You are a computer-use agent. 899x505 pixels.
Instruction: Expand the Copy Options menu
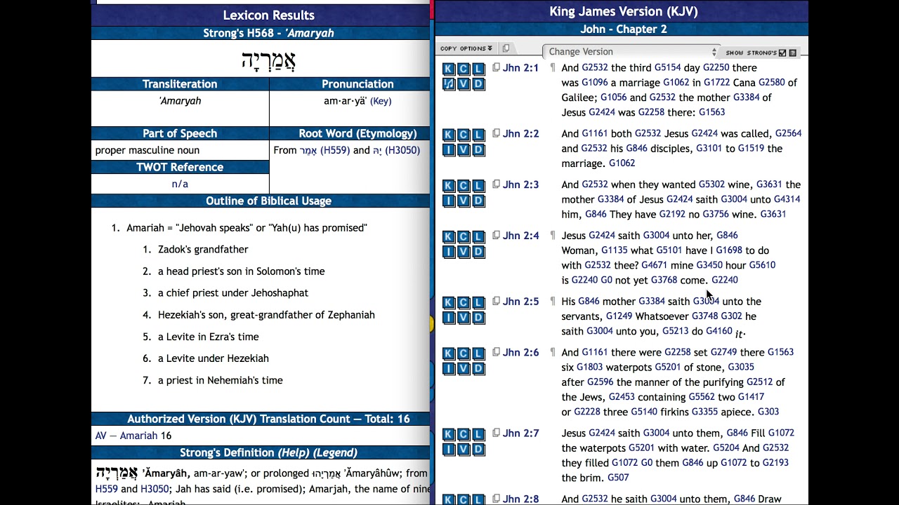[x=466, y=48]
